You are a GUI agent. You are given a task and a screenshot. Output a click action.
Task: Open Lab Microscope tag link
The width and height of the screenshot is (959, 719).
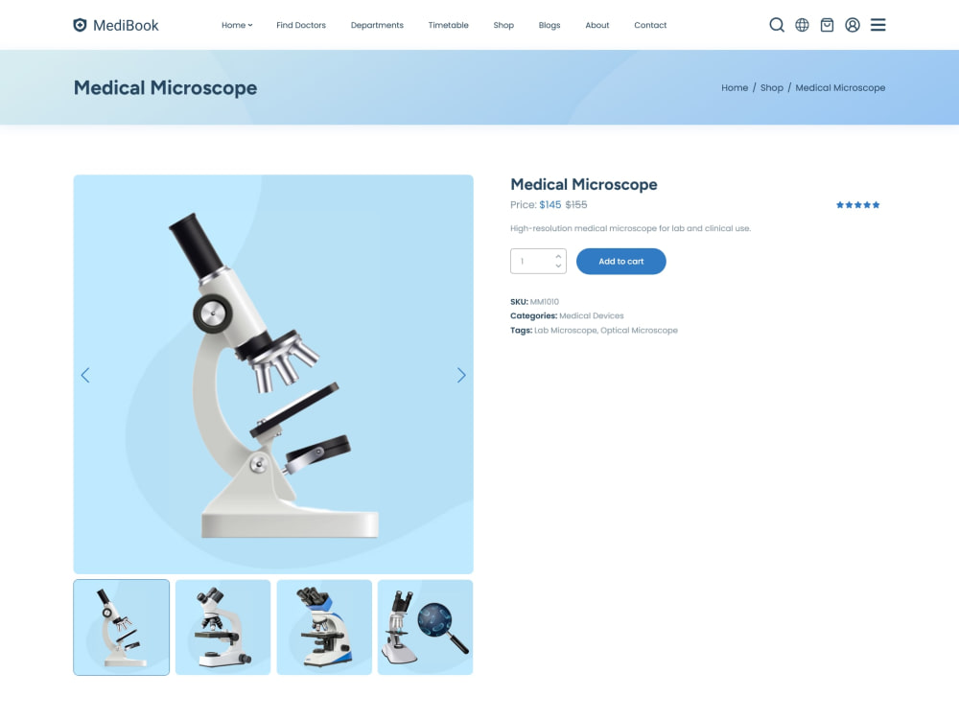click(x=565, y=330)
